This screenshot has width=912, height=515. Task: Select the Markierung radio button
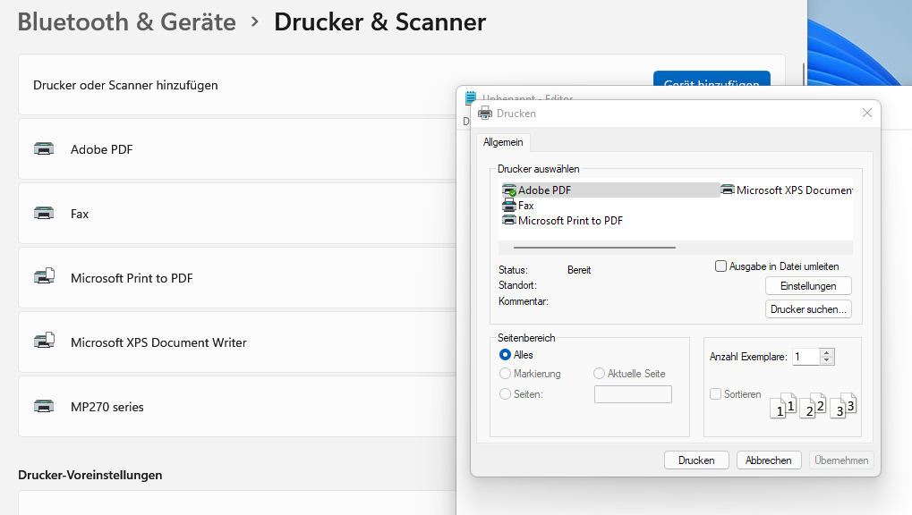(505, 373)
